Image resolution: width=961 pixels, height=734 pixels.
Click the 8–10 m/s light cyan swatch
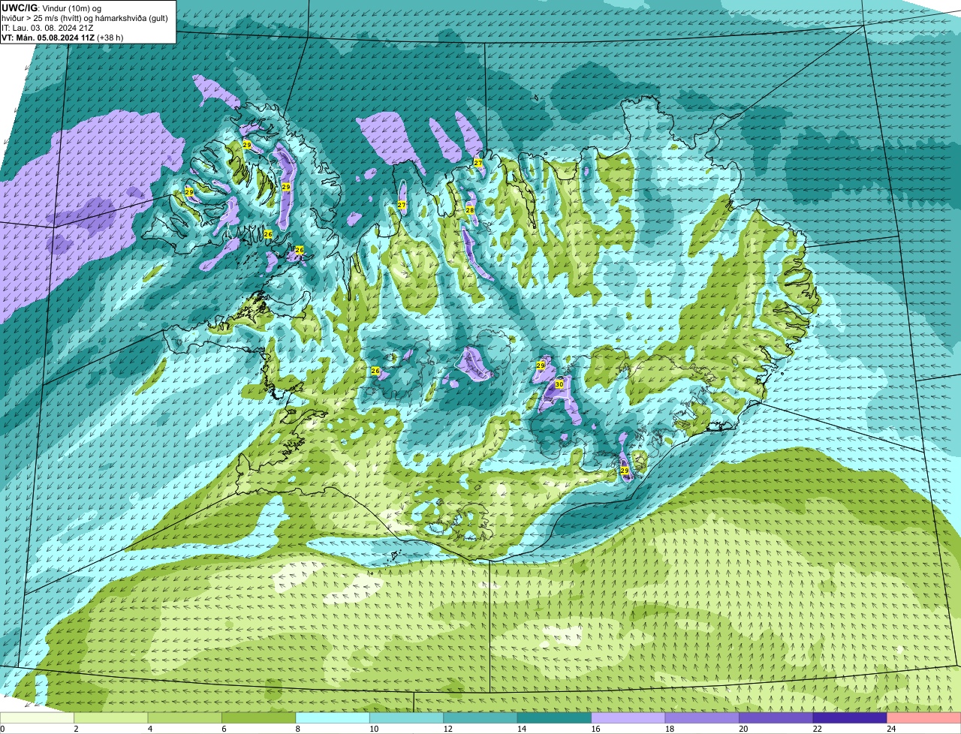[x=333, y=718]
